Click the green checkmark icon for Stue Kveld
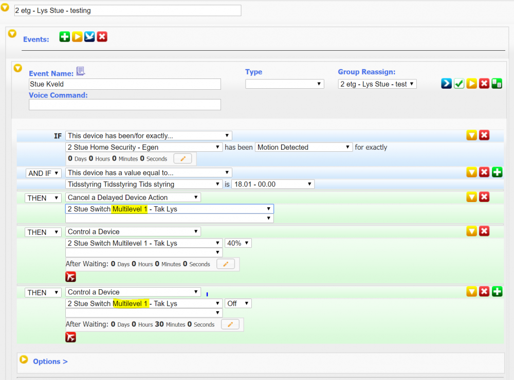This screenshot has height=380, width=514. coord(459,84)
